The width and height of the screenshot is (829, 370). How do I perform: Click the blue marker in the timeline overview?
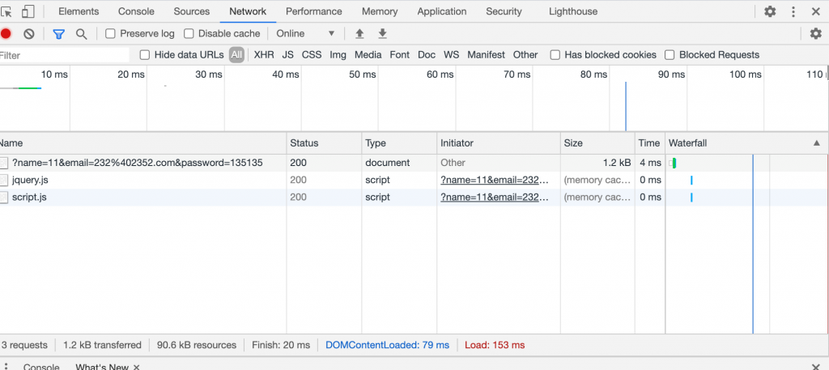pos(626,105)
